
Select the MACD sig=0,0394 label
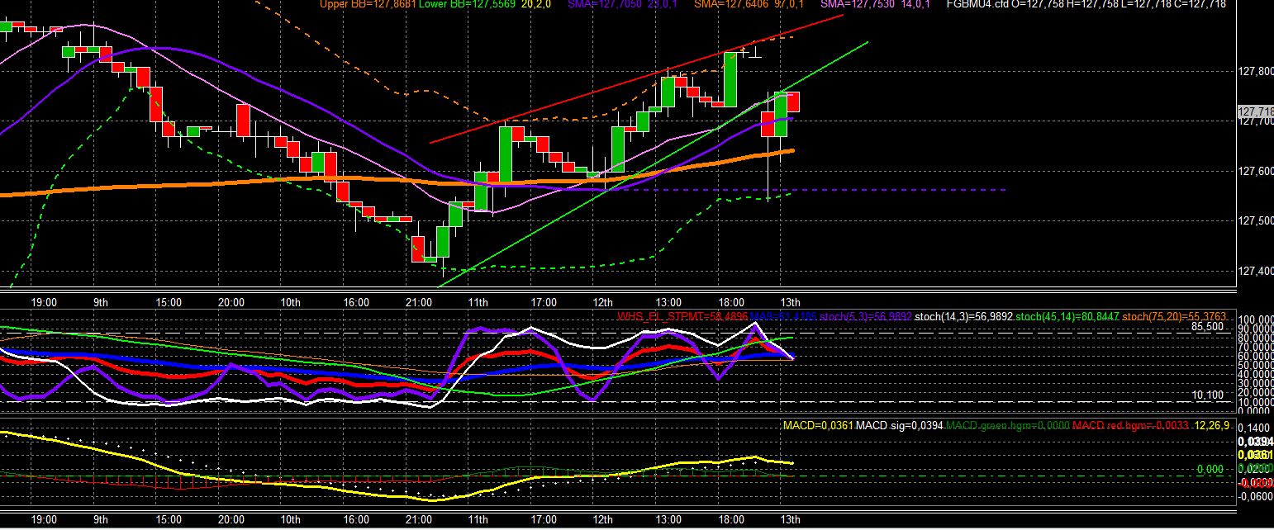click(x=898, y=426)
